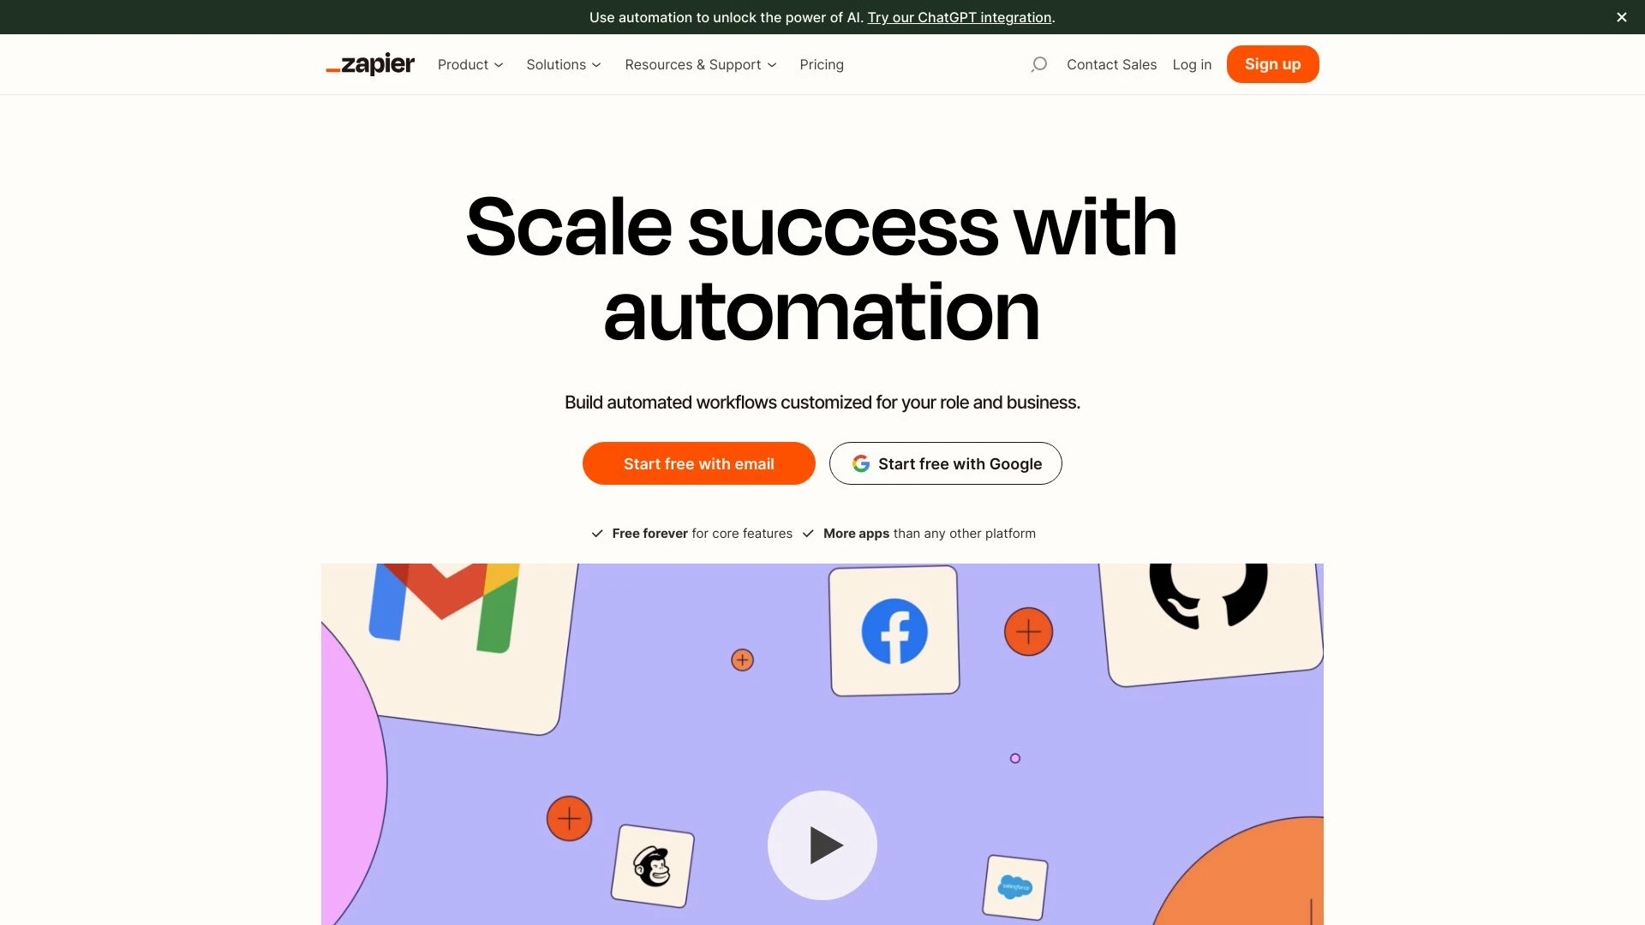Click the search icon in the navigation bar
The image size is (1645, 925).
(1038, 64)
